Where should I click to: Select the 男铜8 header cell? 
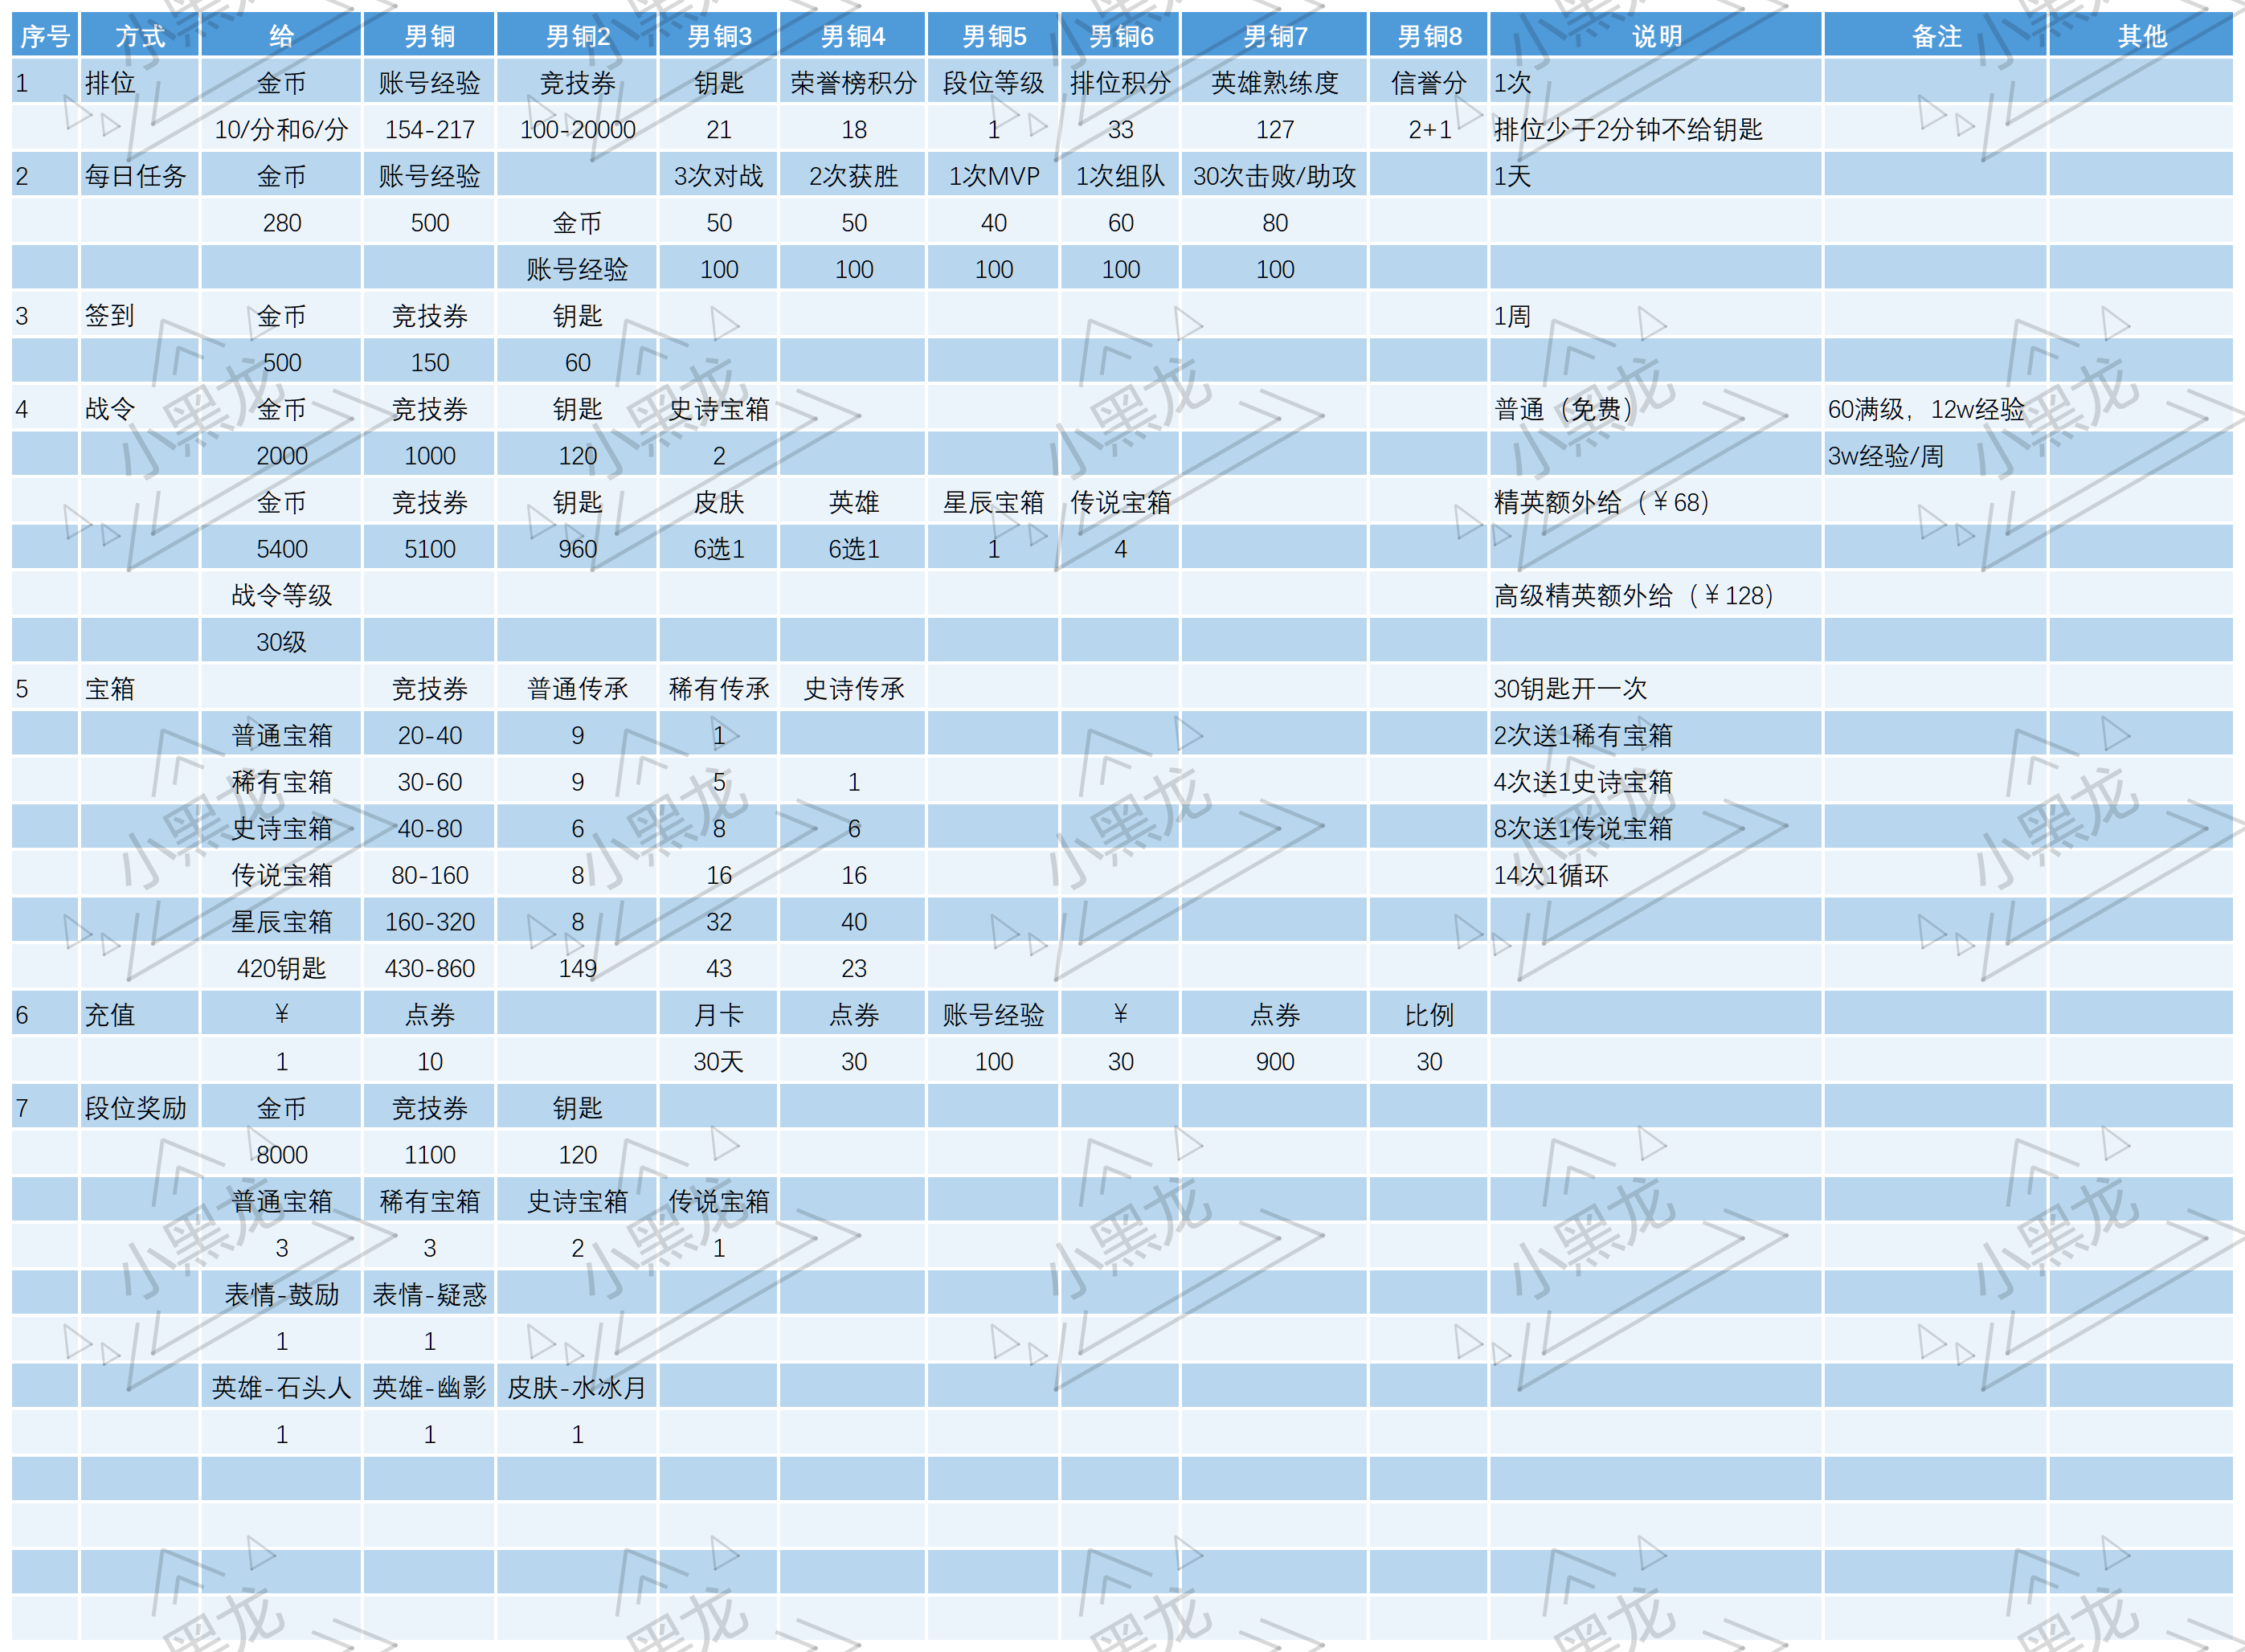click(x=1429, y=37)
